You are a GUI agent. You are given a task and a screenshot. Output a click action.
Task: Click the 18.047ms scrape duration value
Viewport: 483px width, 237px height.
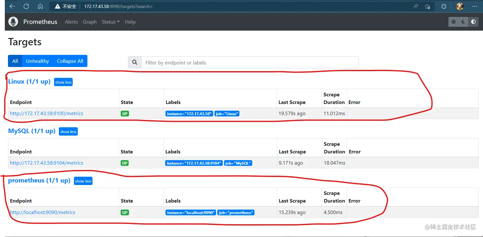point(334,163)
